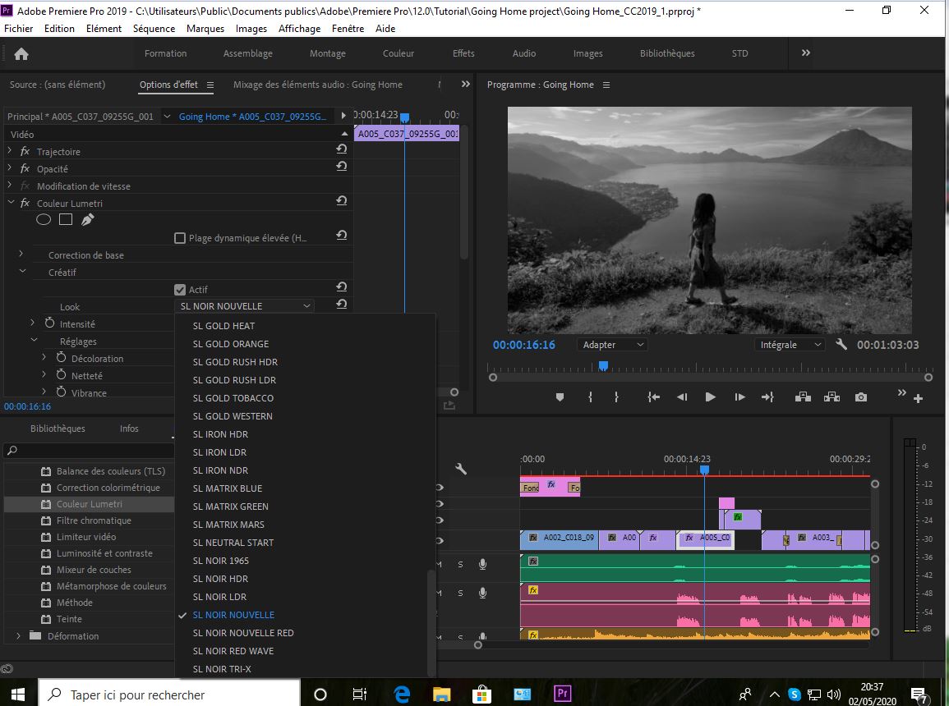Click Program monitor timecode 00:00:16:16

[x=523, y=345]
